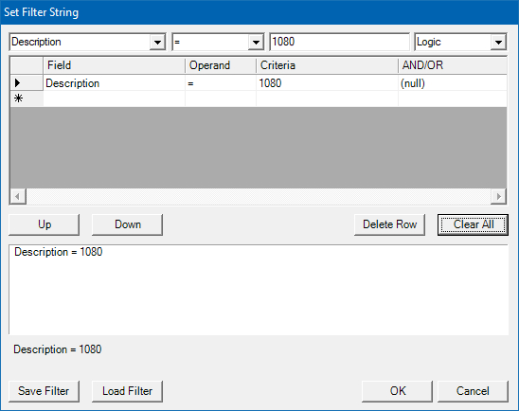This screenshot has width=519, height=411.
Task: Open the Logic dropdown arrow
Action: coord(498,42)
